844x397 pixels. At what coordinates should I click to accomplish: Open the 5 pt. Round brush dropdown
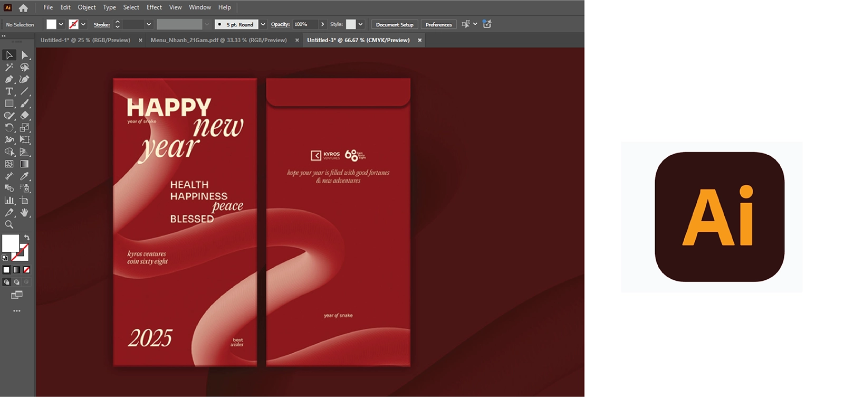263,24
